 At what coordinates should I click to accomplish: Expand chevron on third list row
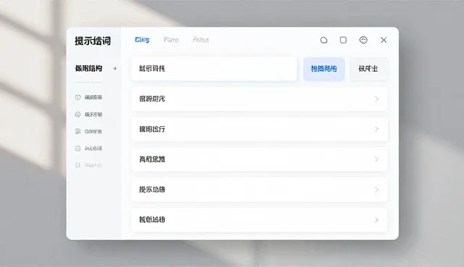[376, 159]
